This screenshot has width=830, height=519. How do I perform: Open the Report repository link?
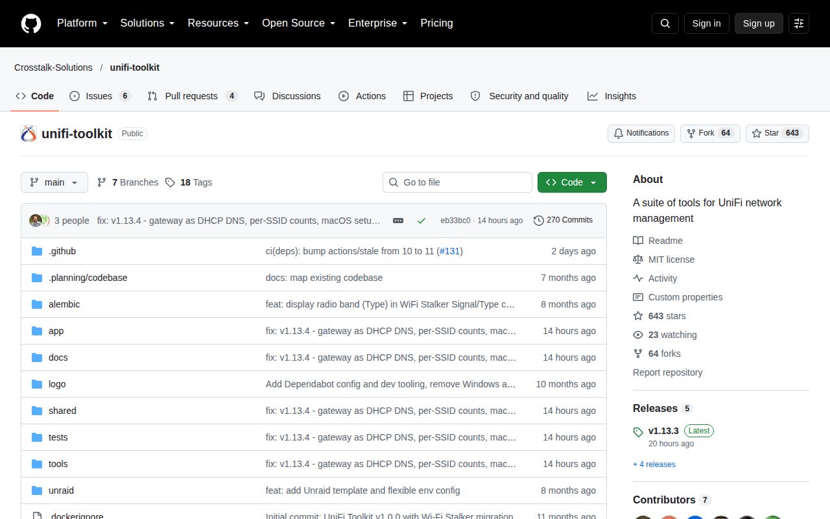click(x=668, y=372)
